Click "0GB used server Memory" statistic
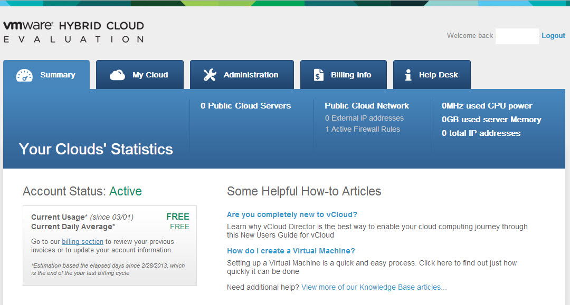 click(x=491, y=120)
